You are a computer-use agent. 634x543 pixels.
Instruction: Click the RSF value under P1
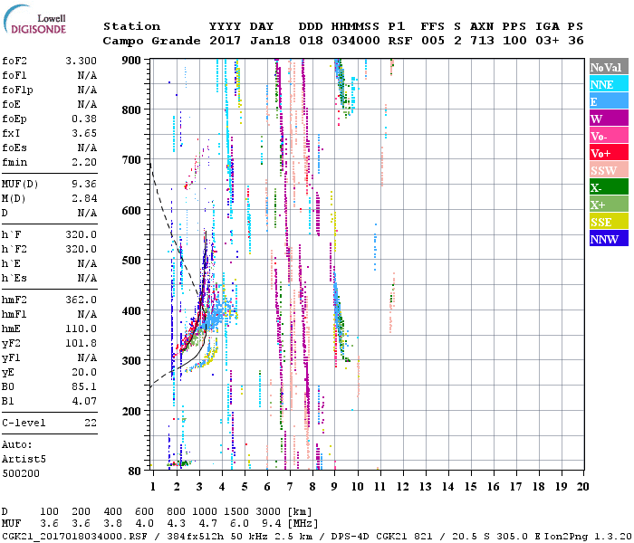tap(400, 41)
